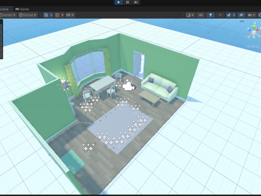261x196 pixels.
Task: Toggle scene lighting lightbulb icon
Action: [210, 15]
